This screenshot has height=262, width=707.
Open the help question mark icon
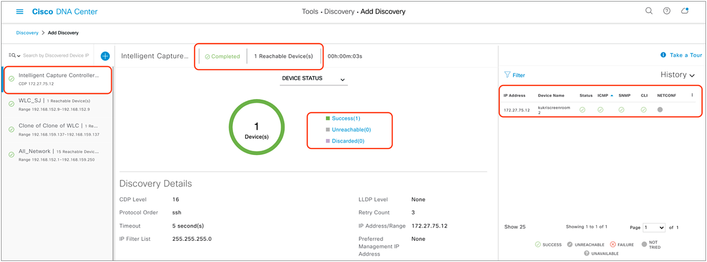click(667, 11)
